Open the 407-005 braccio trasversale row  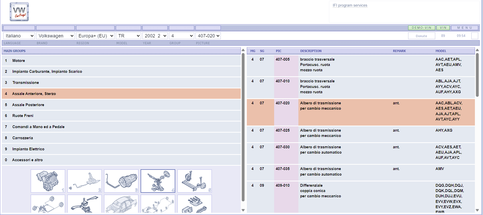tap(361, 66)
